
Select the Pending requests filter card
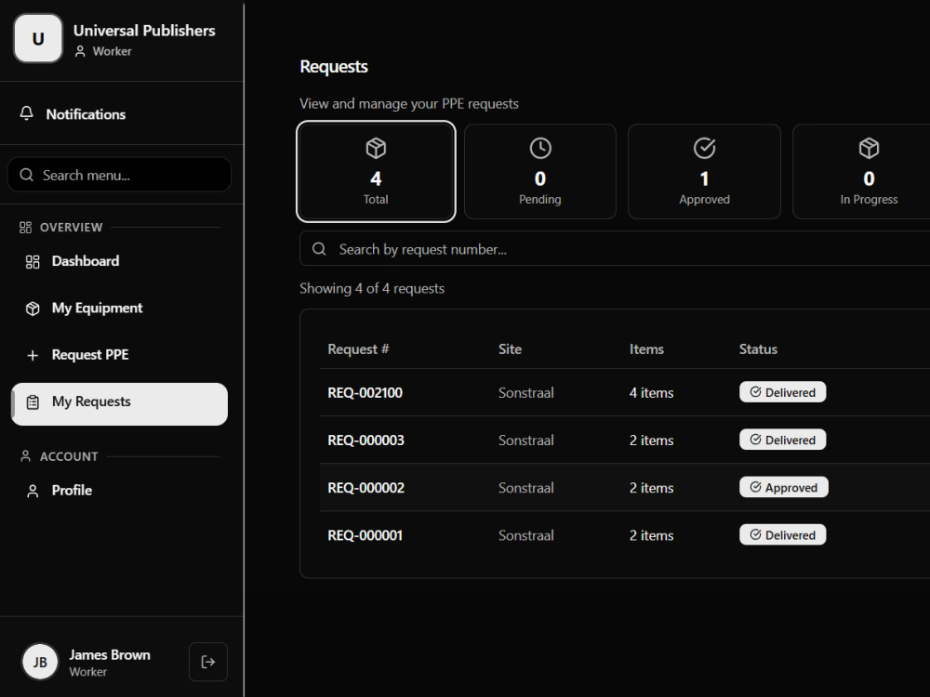pos(539,171)
